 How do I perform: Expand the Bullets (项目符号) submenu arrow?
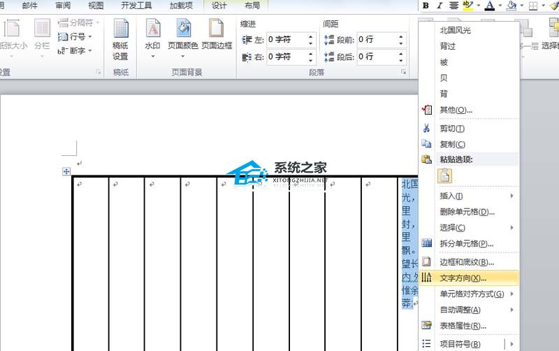pyautogui.click(x=511, y=344)
